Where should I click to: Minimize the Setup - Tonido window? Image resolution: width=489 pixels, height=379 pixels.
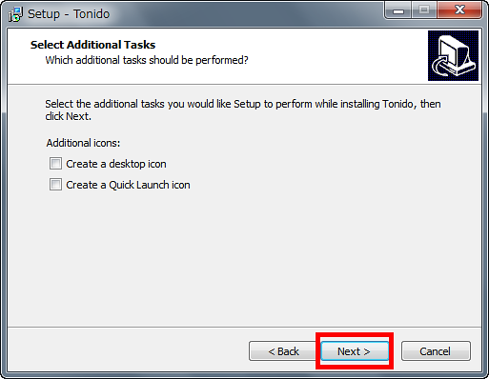(x=398, y=10)
